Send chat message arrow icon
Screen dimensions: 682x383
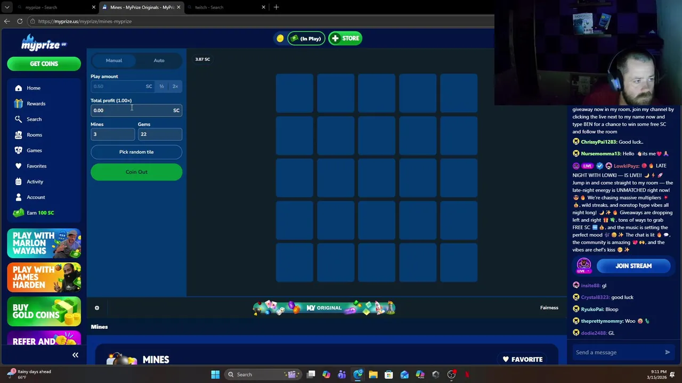click(667, 352)
